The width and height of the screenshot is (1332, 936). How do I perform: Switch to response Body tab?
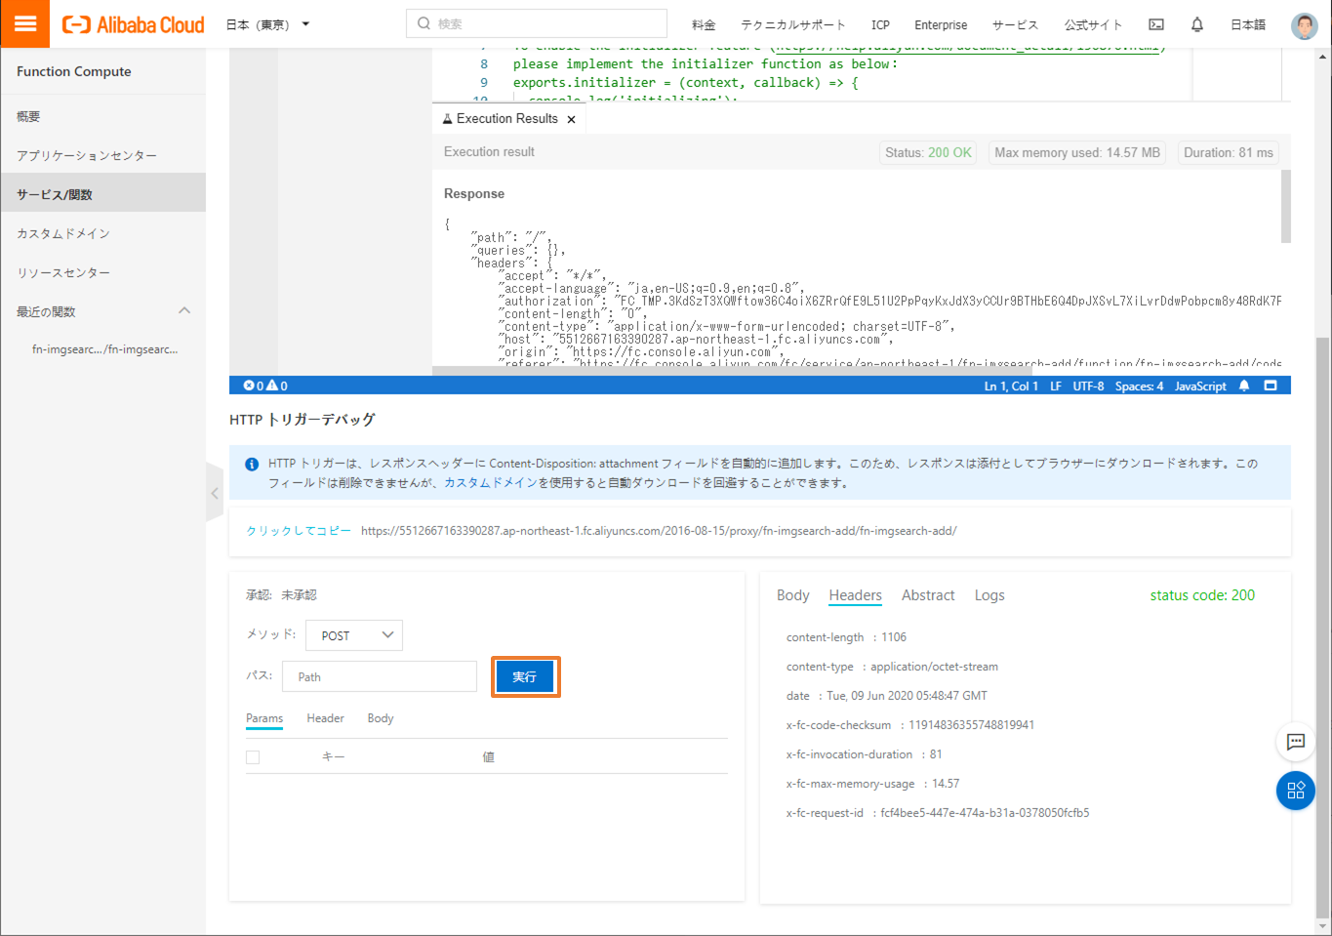pyautogui.click(x=793, y=595)
